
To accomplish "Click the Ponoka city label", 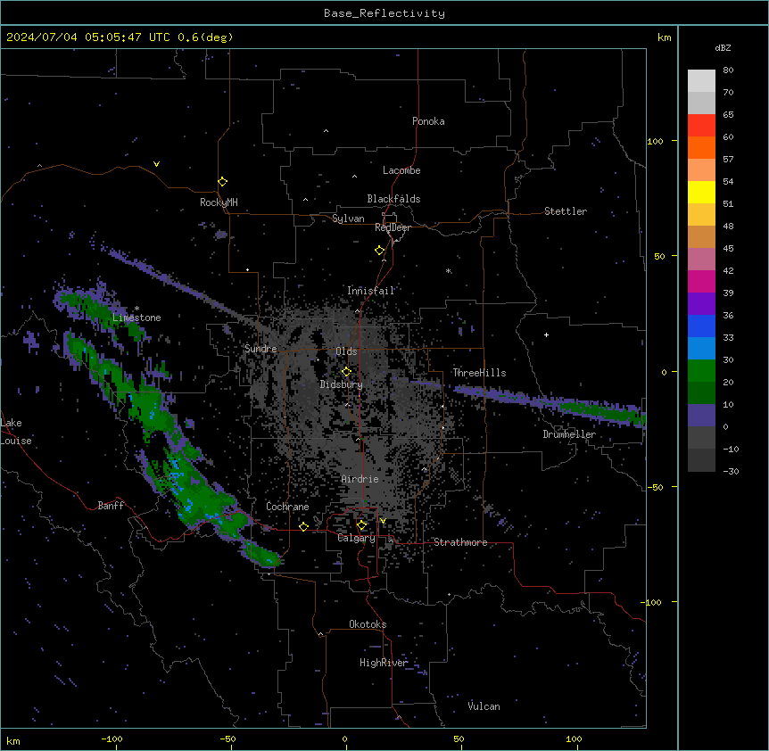I will [x=428, y=121].
